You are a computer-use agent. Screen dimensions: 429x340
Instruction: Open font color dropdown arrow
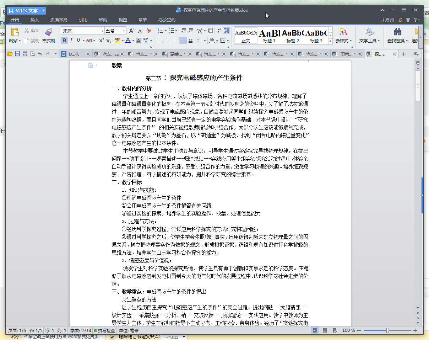pos(133,41)
